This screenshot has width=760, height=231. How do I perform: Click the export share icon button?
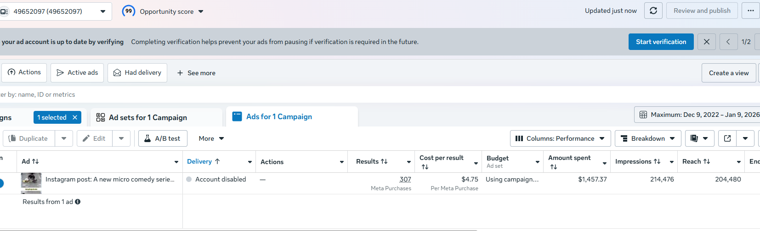coord(727,138)
